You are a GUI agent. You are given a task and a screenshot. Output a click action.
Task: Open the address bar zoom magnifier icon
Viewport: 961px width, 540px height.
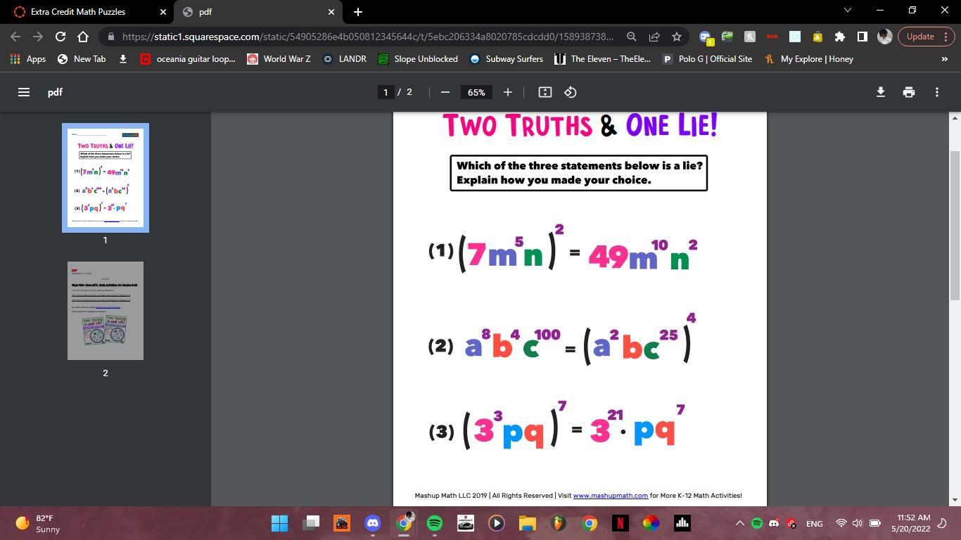(631, 37)
